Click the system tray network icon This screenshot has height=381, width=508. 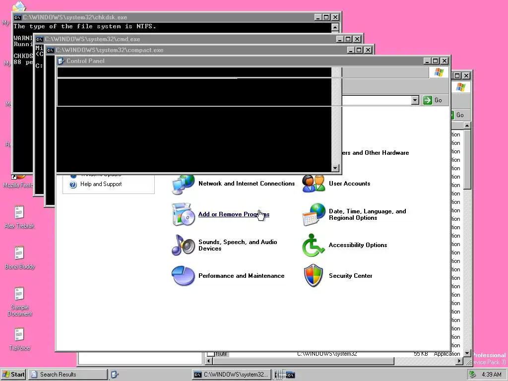472,374
